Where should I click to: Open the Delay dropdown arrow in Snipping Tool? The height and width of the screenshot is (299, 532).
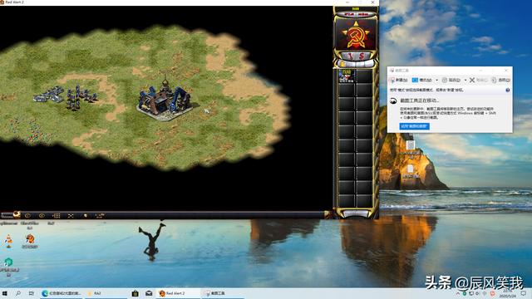pyautogui.click(x=465, y=80)
